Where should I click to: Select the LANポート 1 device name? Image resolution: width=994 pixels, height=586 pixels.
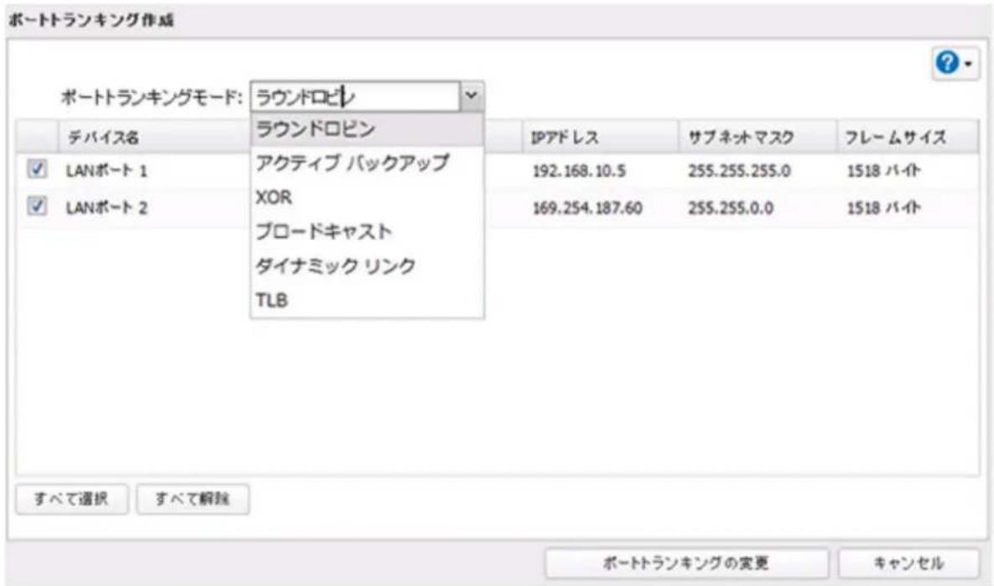(x=107, y=170)
